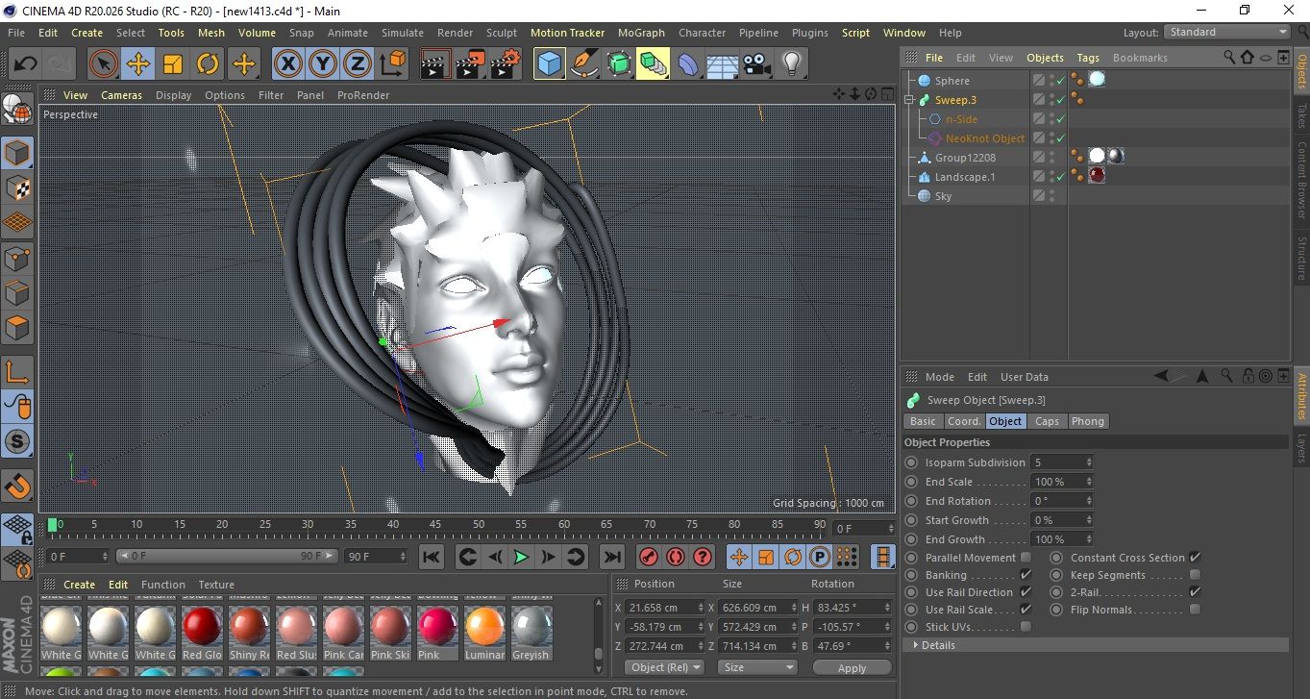Add a Cube primitive object
Image resolution: width=1310 pixels, height=699 pixels.
point(549,64)
